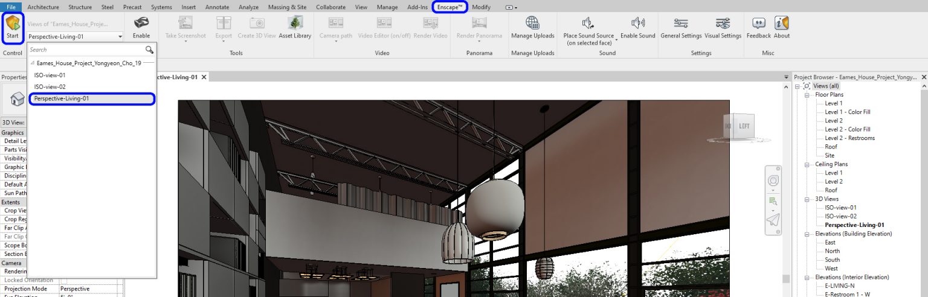Collapse Elevations (Building Elevation) node
The height and width of the screenshot is (297, 928).
[807, 234]
